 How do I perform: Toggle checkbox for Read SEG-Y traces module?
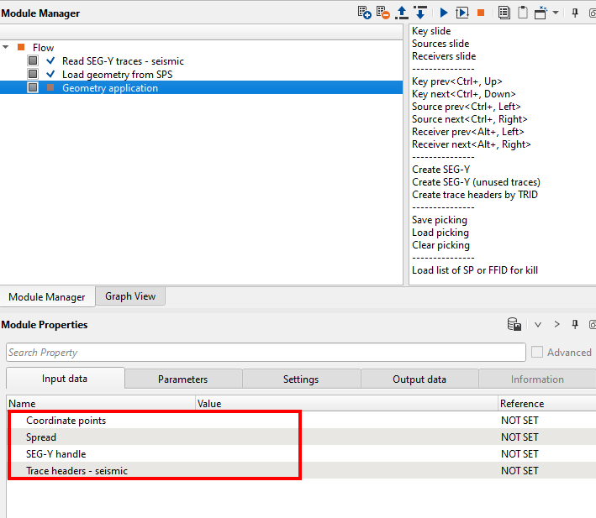click(33, 61)
